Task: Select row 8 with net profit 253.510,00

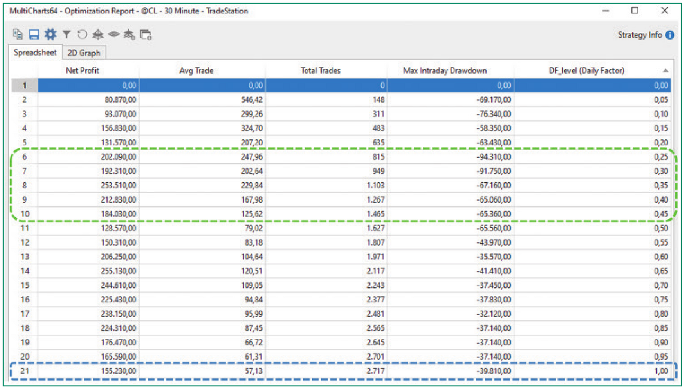Action: coord(341,185)
